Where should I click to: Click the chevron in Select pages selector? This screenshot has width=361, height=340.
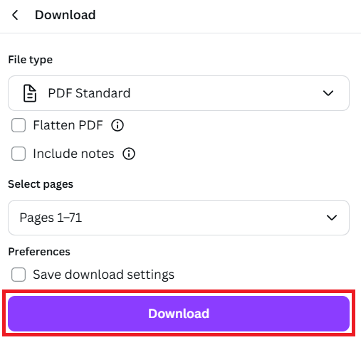tap(332, 218)
